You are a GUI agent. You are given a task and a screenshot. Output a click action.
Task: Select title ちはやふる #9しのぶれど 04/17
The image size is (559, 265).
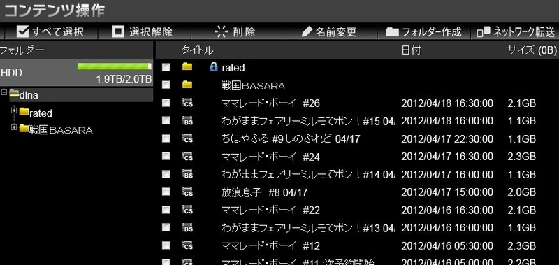(x=291, y=138)
